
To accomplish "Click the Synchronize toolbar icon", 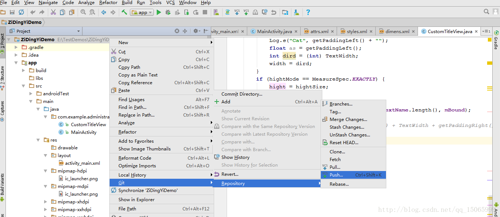I will pos(21,12).
